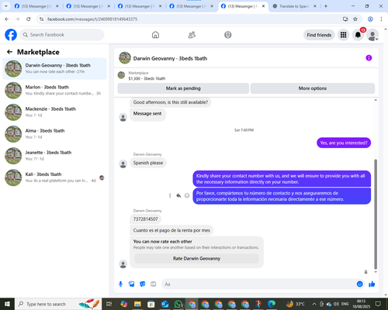This screenshot has width=388, height=310.
Task: Open Microsoft Edge from the taskbar
Action: (272, 304)
